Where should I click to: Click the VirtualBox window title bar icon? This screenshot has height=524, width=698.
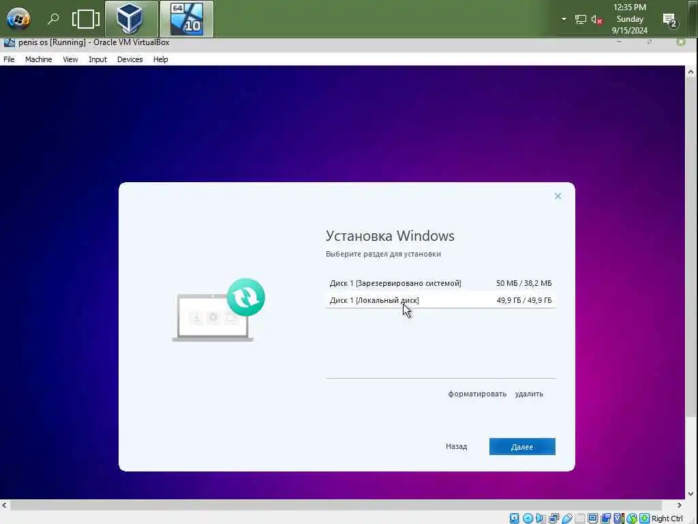[x=9, y=43]
